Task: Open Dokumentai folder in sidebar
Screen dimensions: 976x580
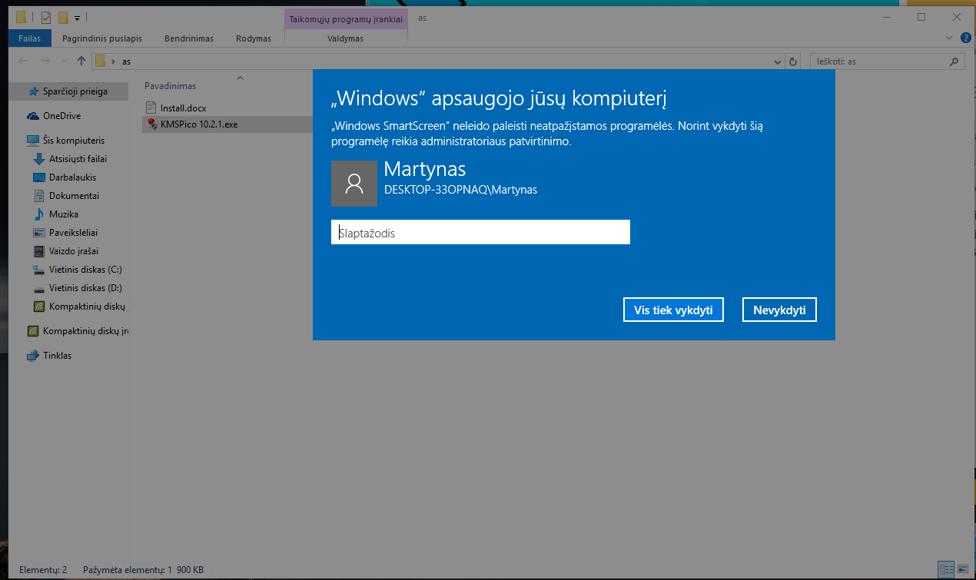Action: pyautogui.click(x=74, y=196)
